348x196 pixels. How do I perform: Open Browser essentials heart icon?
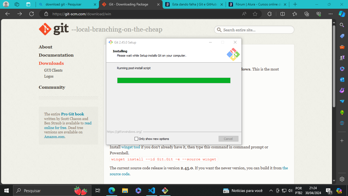[319, 14]
